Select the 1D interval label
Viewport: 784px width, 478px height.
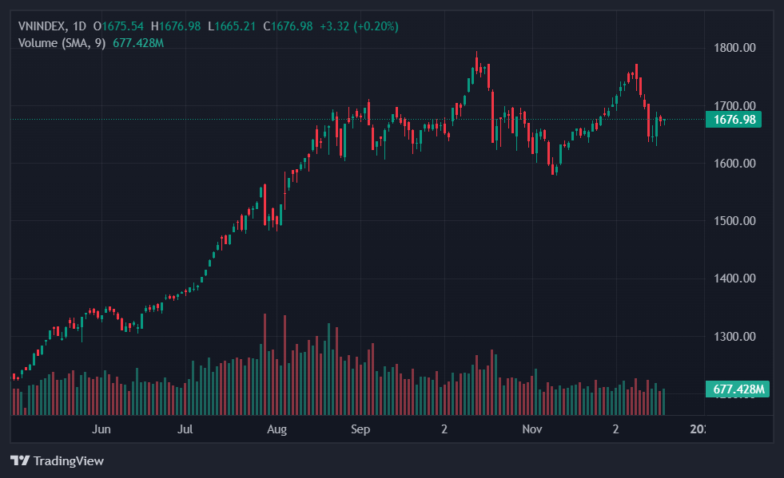[79, 26]
